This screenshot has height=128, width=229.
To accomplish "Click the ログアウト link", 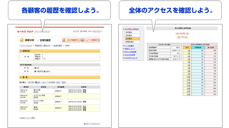I will tap(97, 31).
